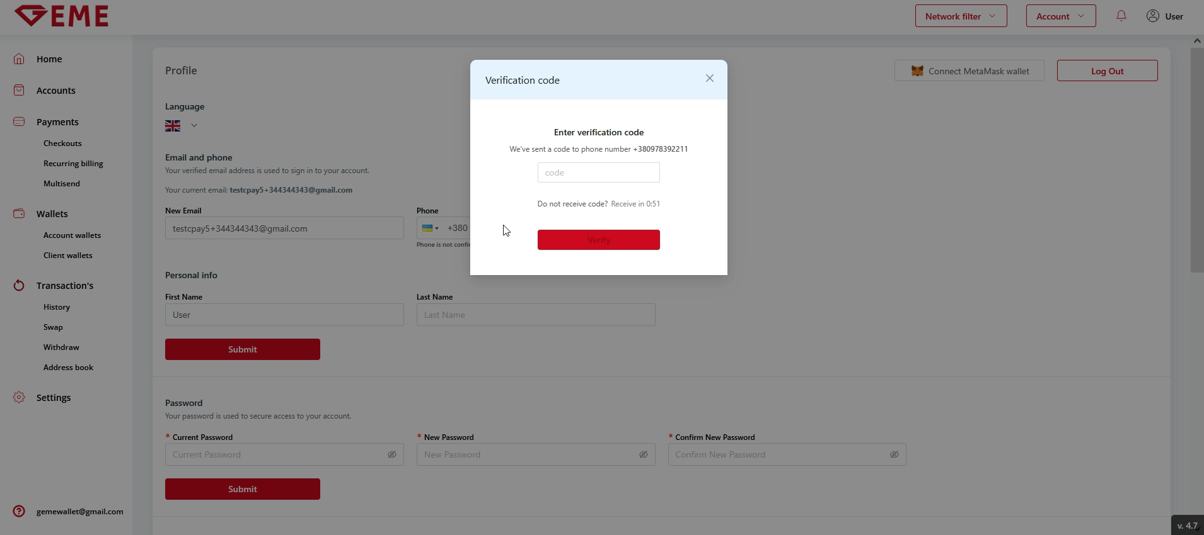This screenshot has height=535, width=1204.
Task: Click the Transaction's sidebar icon
Action: click(19, 285)
